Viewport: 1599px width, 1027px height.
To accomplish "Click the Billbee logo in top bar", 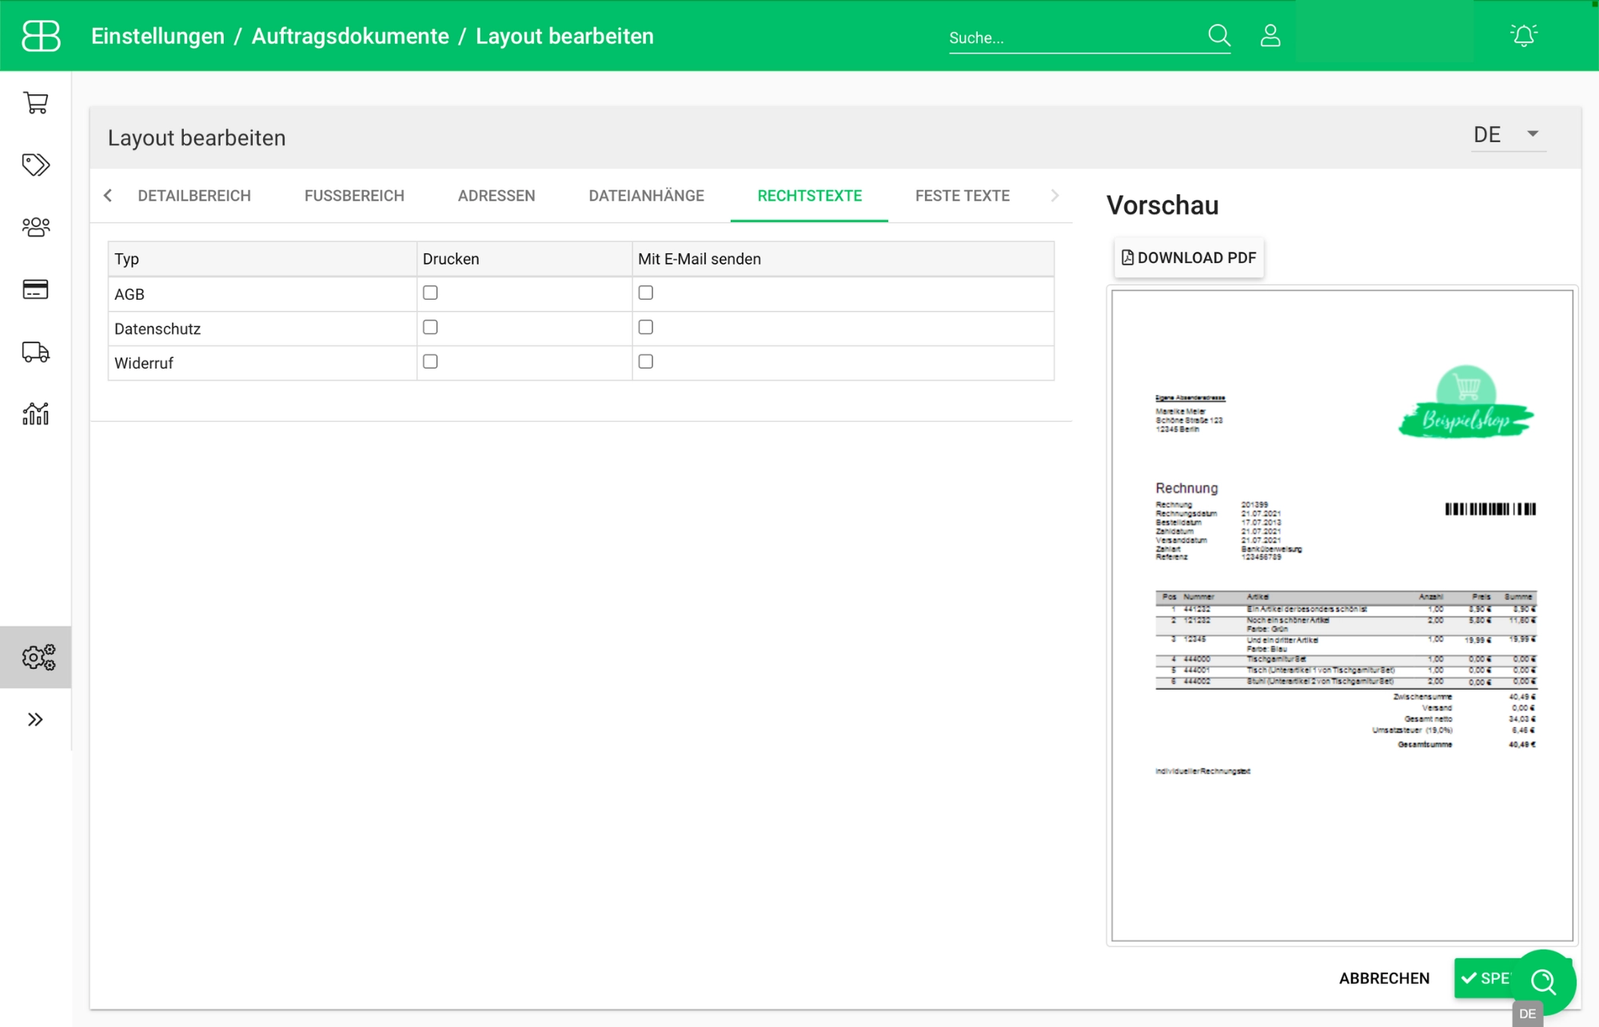I will pyautogui.click(x=41, y=36).
